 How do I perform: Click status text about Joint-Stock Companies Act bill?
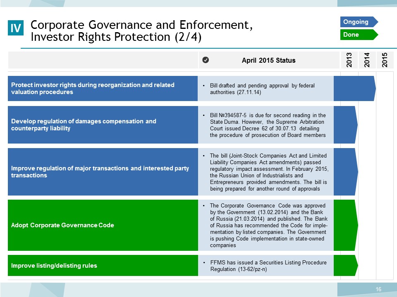pos(269,172)
